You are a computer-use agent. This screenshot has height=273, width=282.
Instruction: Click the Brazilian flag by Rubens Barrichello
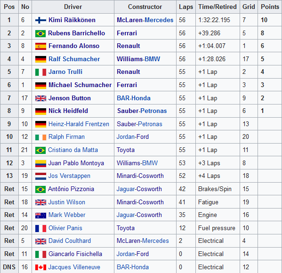40,33
